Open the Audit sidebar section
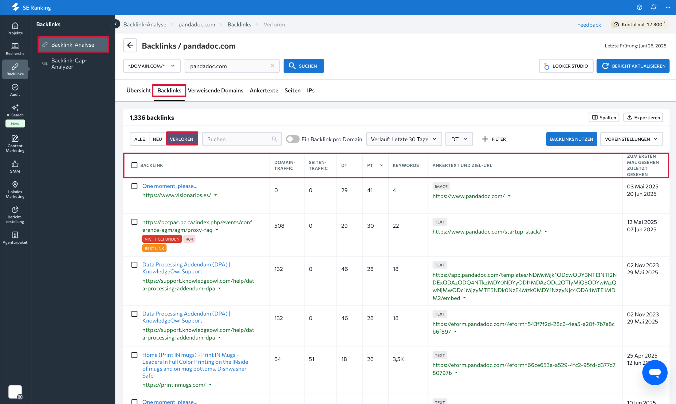Screen dimensions: 676x404 pyautogui.click(x=15, y=90)
